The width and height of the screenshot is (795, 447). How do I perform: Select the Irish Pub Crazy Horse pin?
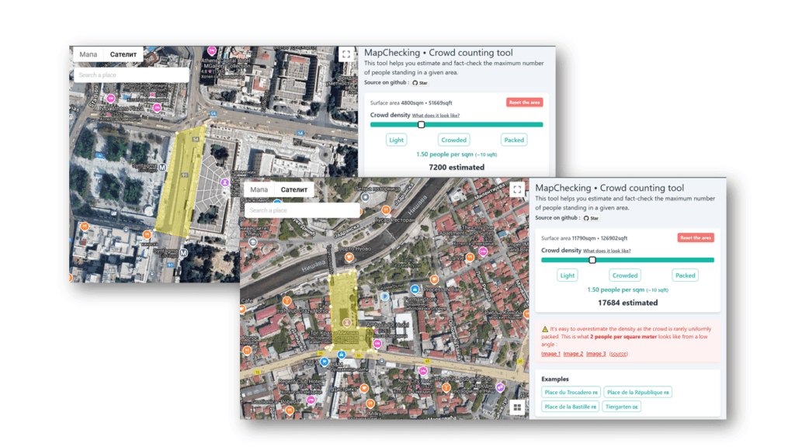(287, 301)
